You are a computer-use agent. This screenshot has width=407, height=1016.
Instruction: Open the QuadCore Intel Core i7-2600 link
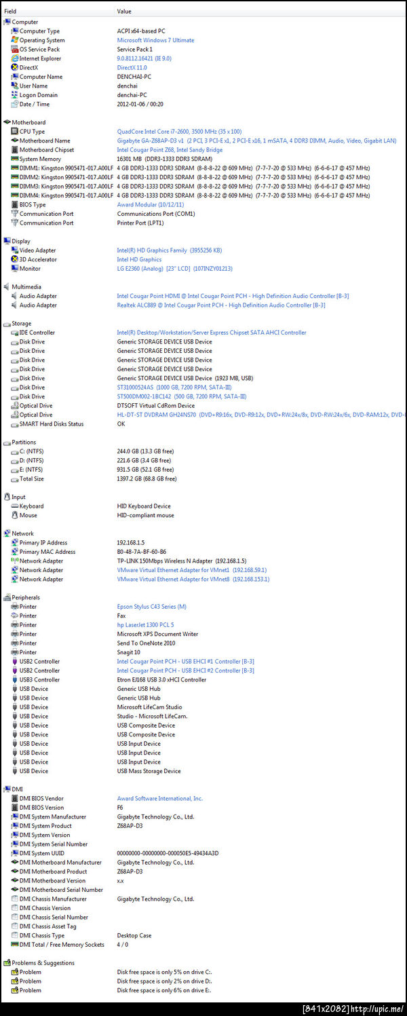179,132
